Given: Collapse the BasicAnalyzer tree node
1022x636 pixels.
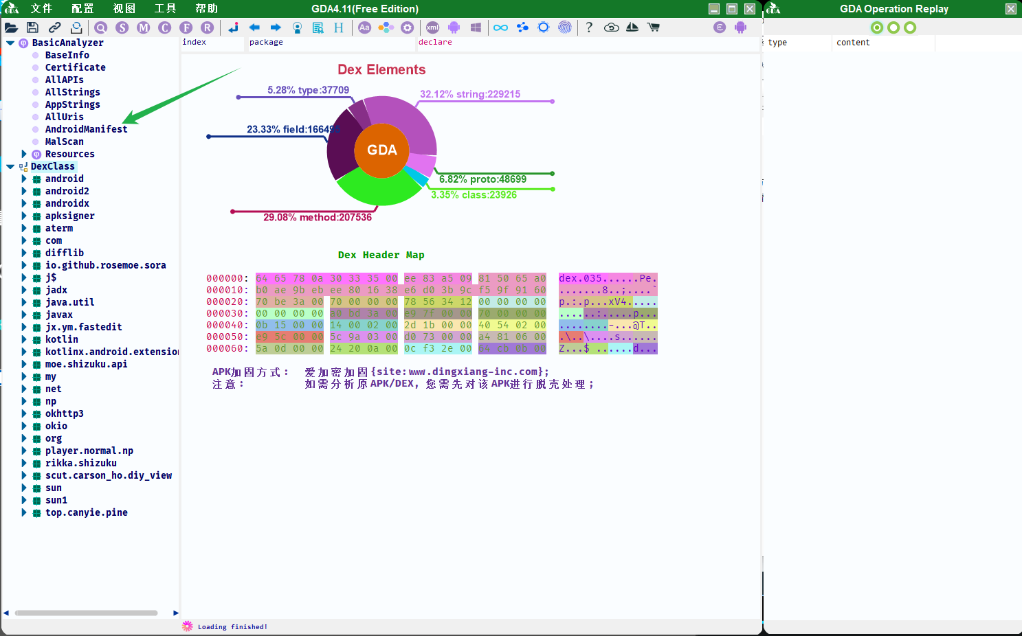Looking at the screenshot, I should (x=10, y=43).
